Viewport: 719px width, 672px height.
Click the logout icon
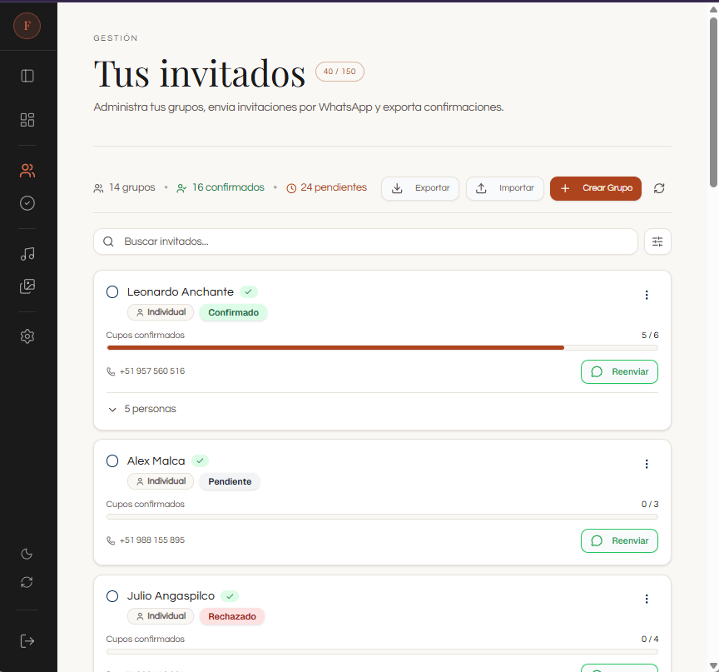[27, 641]
